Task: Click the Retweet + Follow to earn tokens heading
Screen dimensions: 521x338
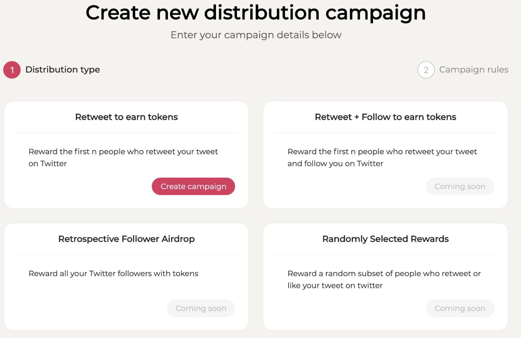Action: point(385,117)
